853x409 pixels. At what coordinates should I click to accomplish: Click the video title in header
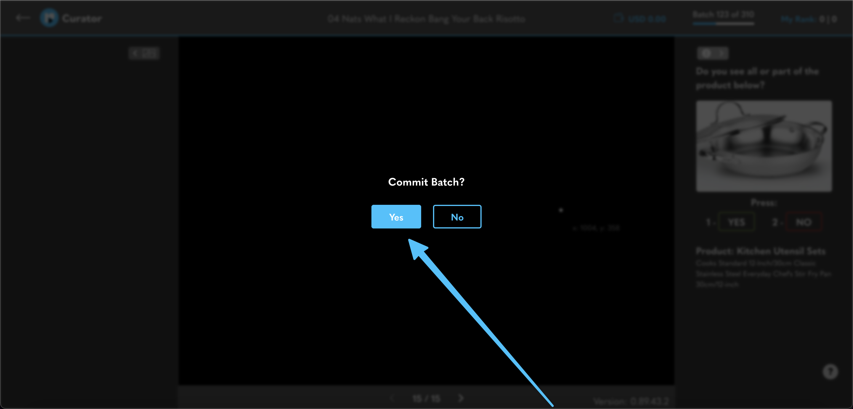426,19
